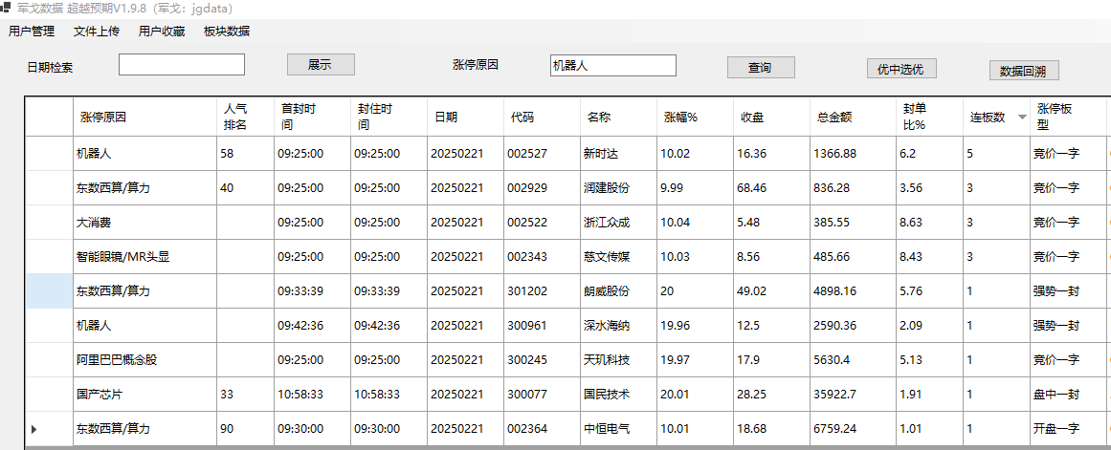Screen dimensions: 1111x450
Task: Click stock name 润建股份
Action: (618, 188)
